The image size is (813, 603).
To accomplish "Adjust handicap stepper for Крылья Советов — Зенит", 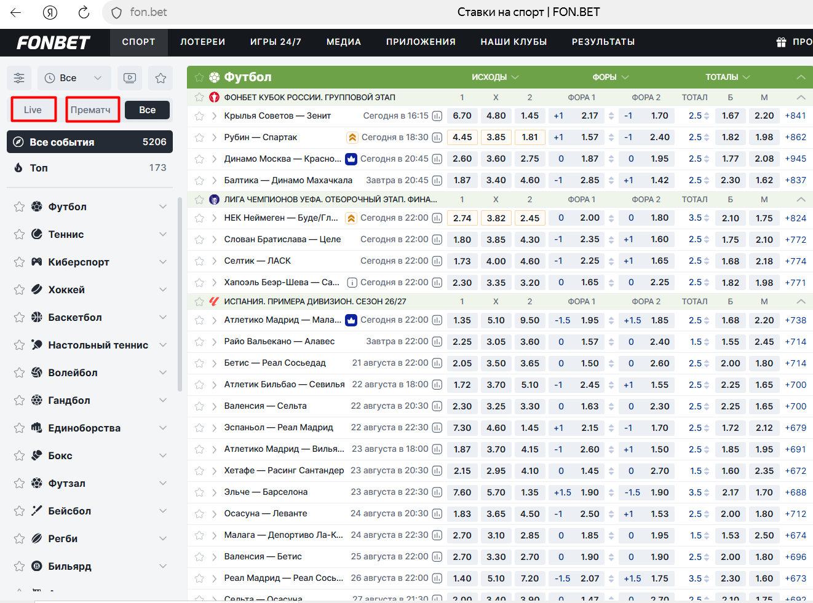I will coord(611,116).
